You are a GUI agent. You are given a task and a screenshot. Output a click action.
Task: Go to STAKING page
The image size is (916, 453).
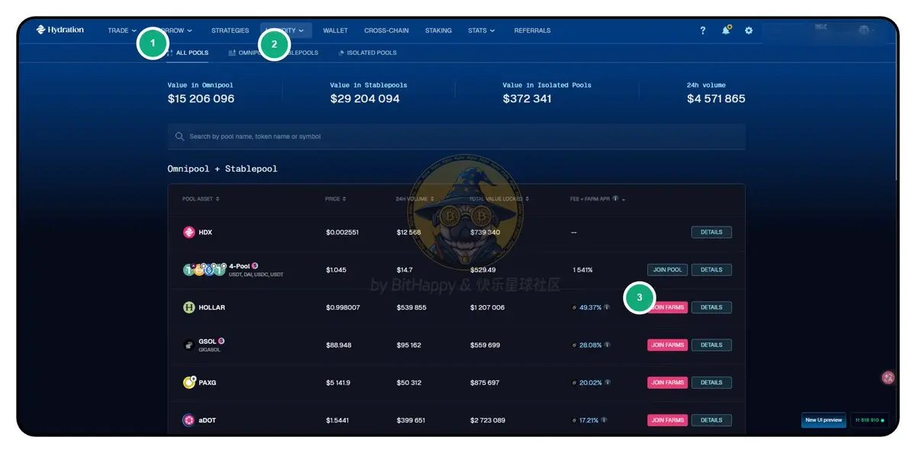[438, 31]
